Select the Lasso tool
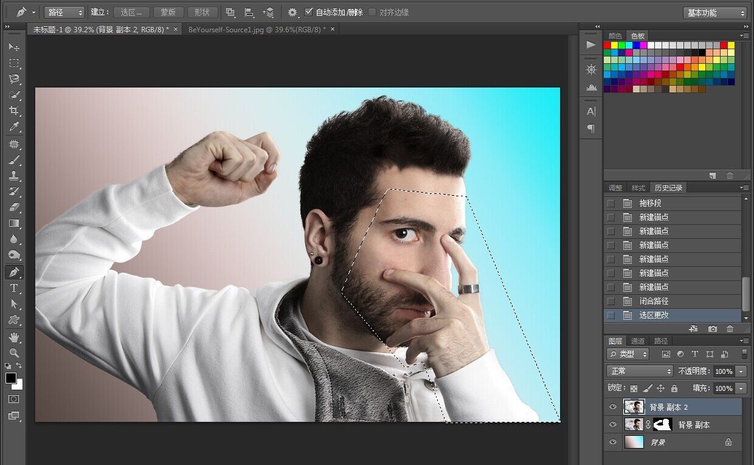The width and height of the screenshot is (754, 465). coord(14,79)
